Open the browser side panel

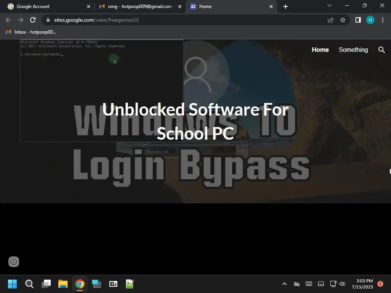point(358,20)
